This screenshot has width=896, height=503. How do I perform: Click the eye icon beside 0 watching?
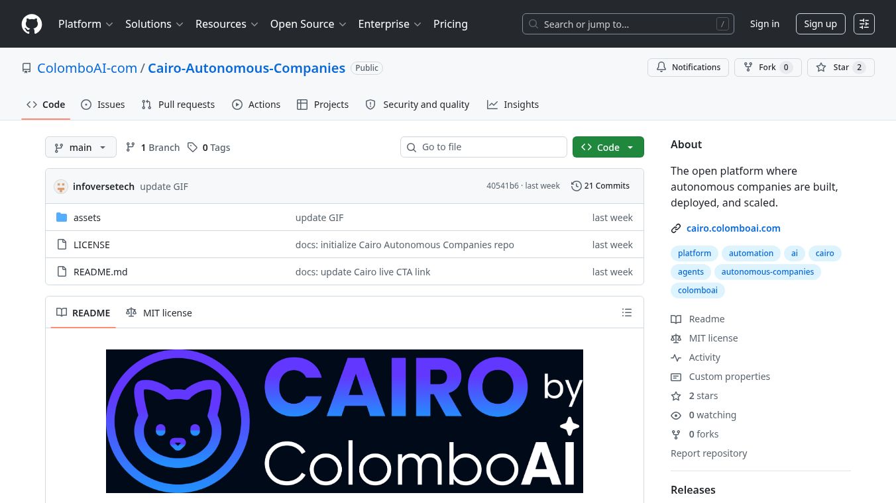coord(676,415)
